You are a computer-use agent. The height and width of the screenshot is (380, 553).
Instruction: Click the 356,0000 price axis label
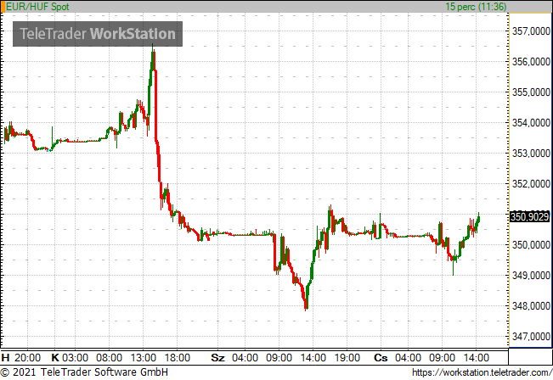coord(531,62)
